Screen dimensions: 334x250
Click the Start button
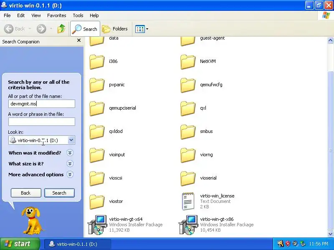click(x=20, y=244)
